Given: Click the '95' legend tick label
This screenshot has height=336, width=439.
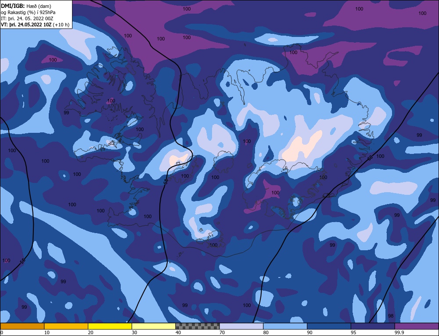Looking at the screenshot, I should click(353, 332).
